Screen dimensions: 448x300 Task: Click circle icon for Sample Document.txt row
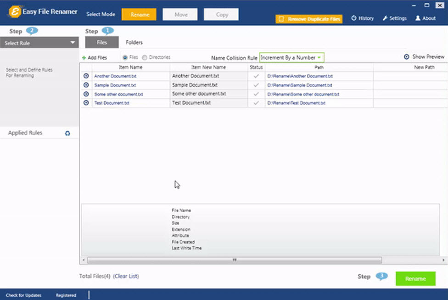86,85
